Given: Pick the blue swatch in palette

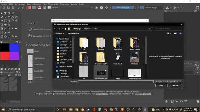Looking at the screenshot, I should [x=14, y=48].
